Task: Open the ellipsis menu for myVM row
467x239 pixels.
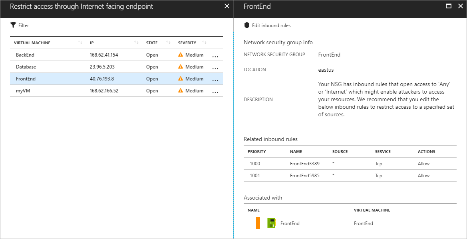Action: 215,92
